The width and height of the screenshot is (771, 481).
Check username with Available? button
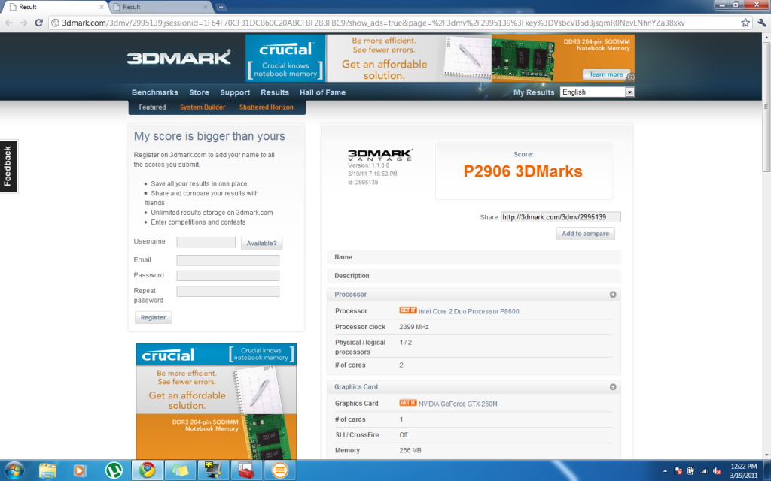tap(261, 243)
